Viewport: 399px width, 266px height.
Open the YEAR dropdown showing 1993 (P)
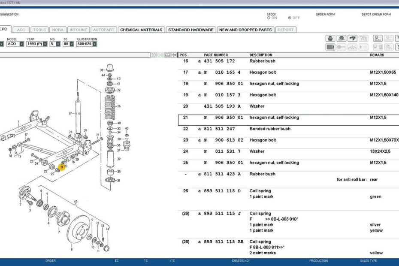click(x=37, y=44)
